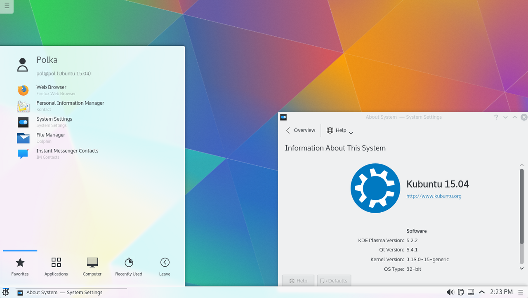Image resolution: width=528 pixels, height=298 pixels.
Task: Click the KDE application launcher button
Action: click(6, 292)
